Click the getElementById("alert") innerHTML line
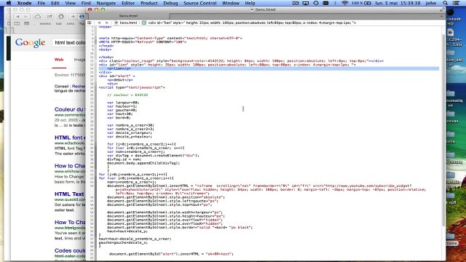 click(x=171, y=254)
